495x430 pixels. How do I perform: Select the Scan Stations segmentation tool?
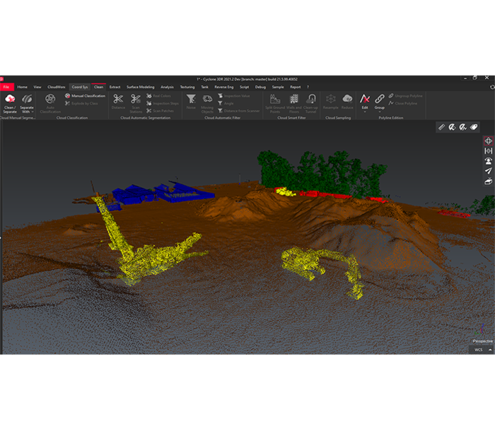(136, 103)
